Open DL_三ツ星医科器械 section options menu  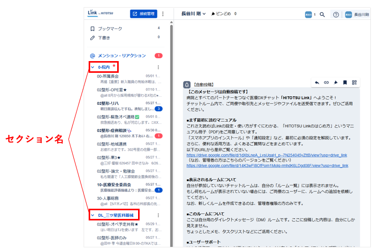coord(158,215)
